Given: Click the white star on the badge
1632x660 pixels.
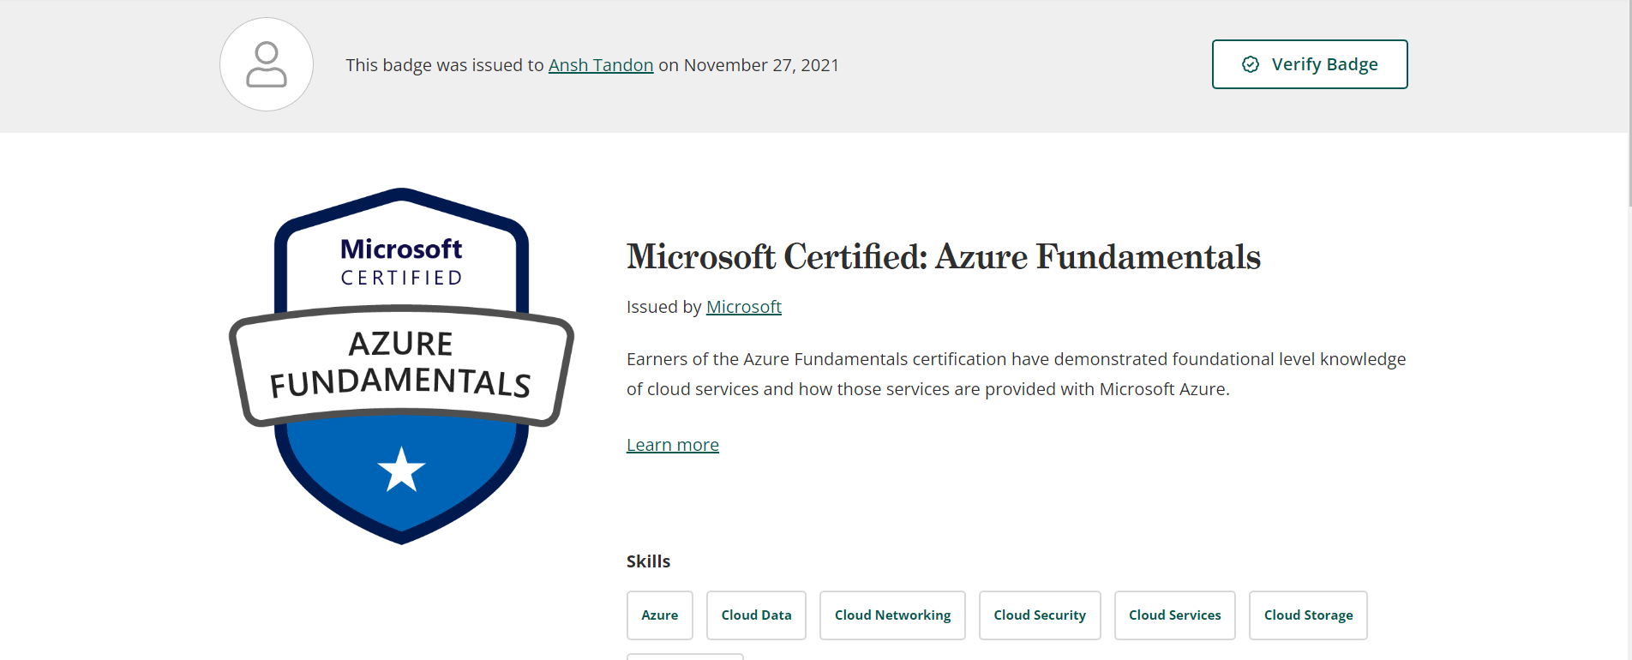Looking at the screenshot, I should coord(401,470).
